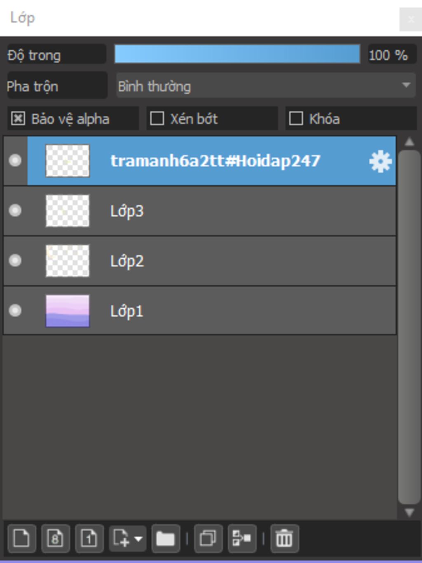Image resolution: width=422 pixels, height=563 pixels.
Task: Click the Độ trong opacity slider
Action: pos(237,54)
